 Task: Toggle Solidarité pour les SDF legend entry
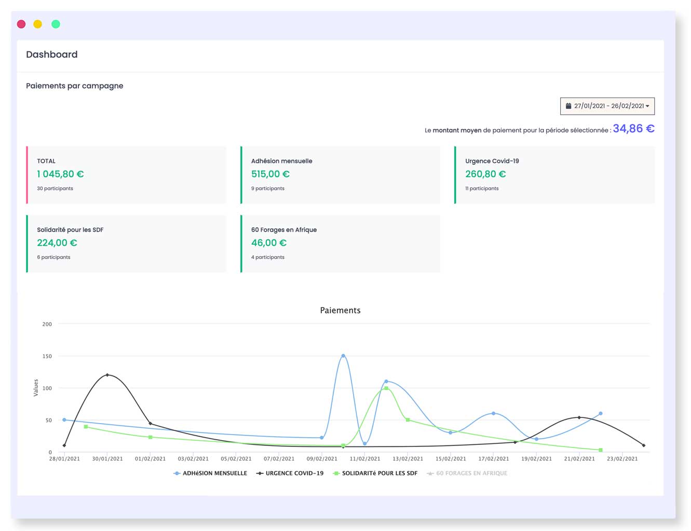(375, 473)
